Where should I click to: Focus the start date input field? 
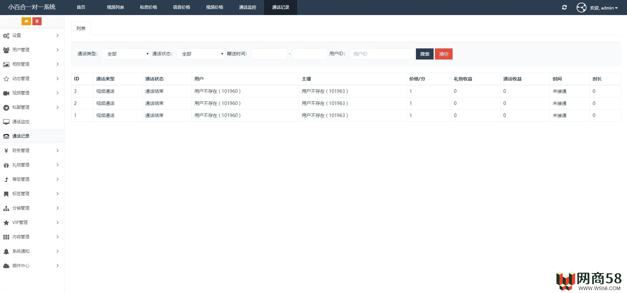(269, 54)
